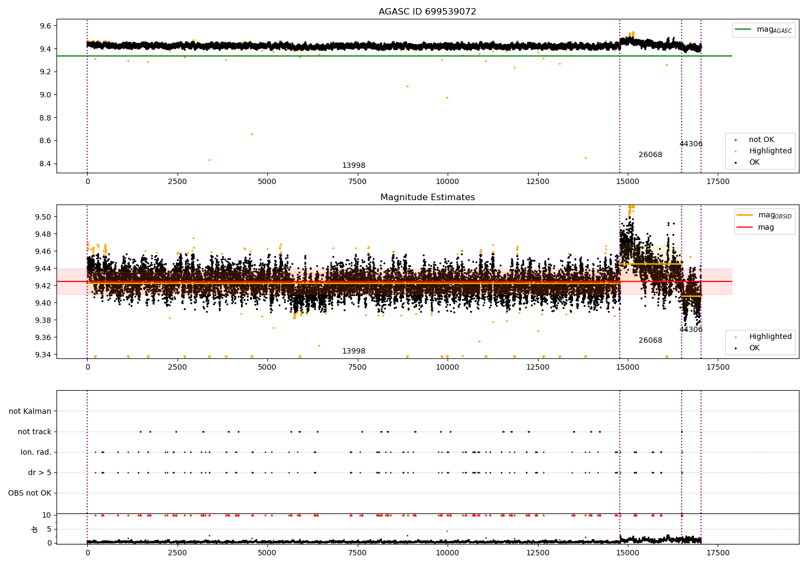Click 'not OK' legend label in top plot
The width and height of the screenshot is (807, 565).
761,140
